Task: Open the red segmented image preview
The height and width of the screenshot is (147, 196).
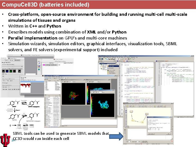Action: [26, 87]
